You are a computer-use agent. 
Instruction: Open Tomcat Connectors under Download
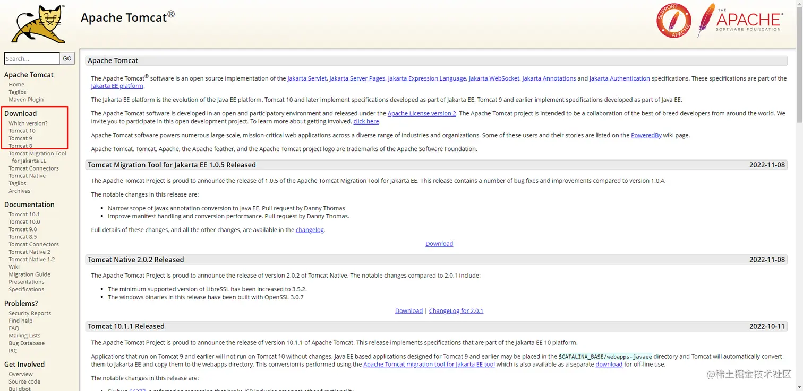tap(33, 168)
